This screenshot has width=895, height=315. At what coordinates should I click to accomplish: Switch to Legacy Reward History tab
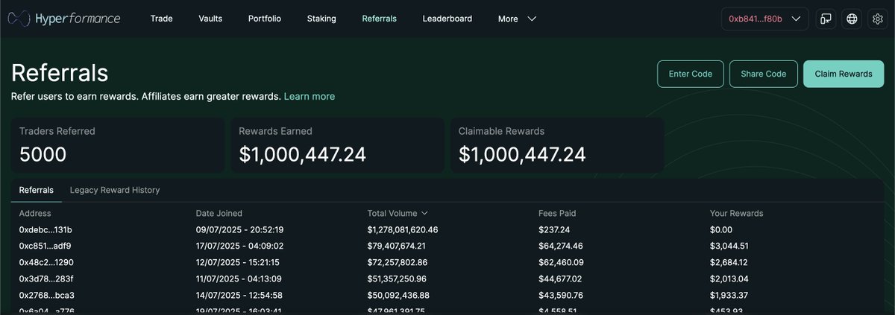(x=115, y=190)
